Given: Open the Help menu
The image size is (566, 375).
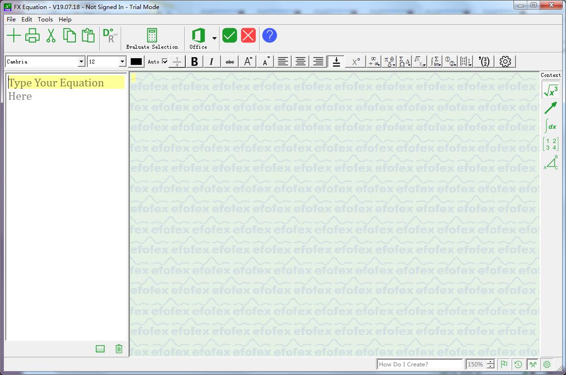Looking at the screenshot, I should pyautogui.click(x=65, y=20).
